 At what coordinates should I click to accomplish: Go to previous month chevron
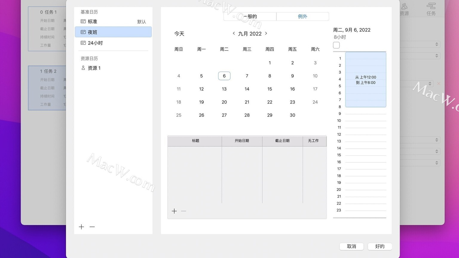[234, 33]
